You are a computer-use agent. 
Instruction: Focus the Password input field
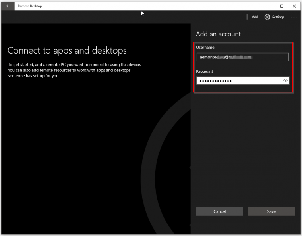[243, 81]
